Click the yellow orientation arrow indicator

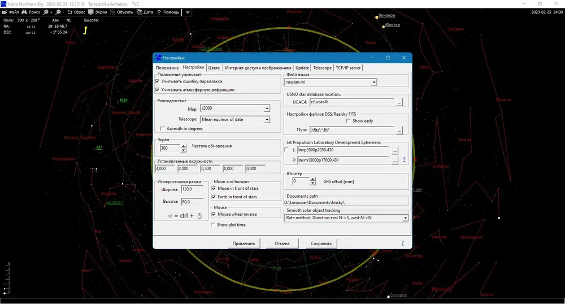coord(85,31)
